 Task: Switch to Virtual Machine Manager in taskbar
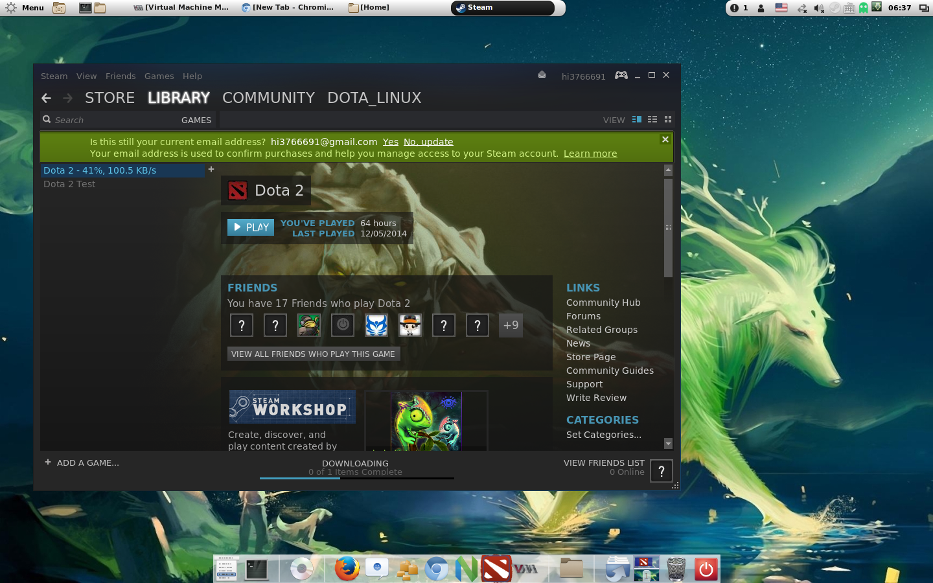coord(181,8)
